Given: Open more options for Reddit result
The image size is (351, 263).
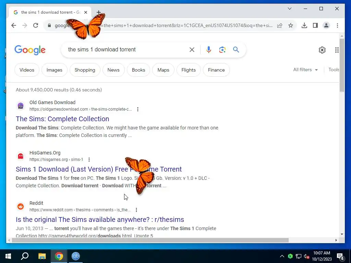Looking at the screenshot, I should (136, 210).
